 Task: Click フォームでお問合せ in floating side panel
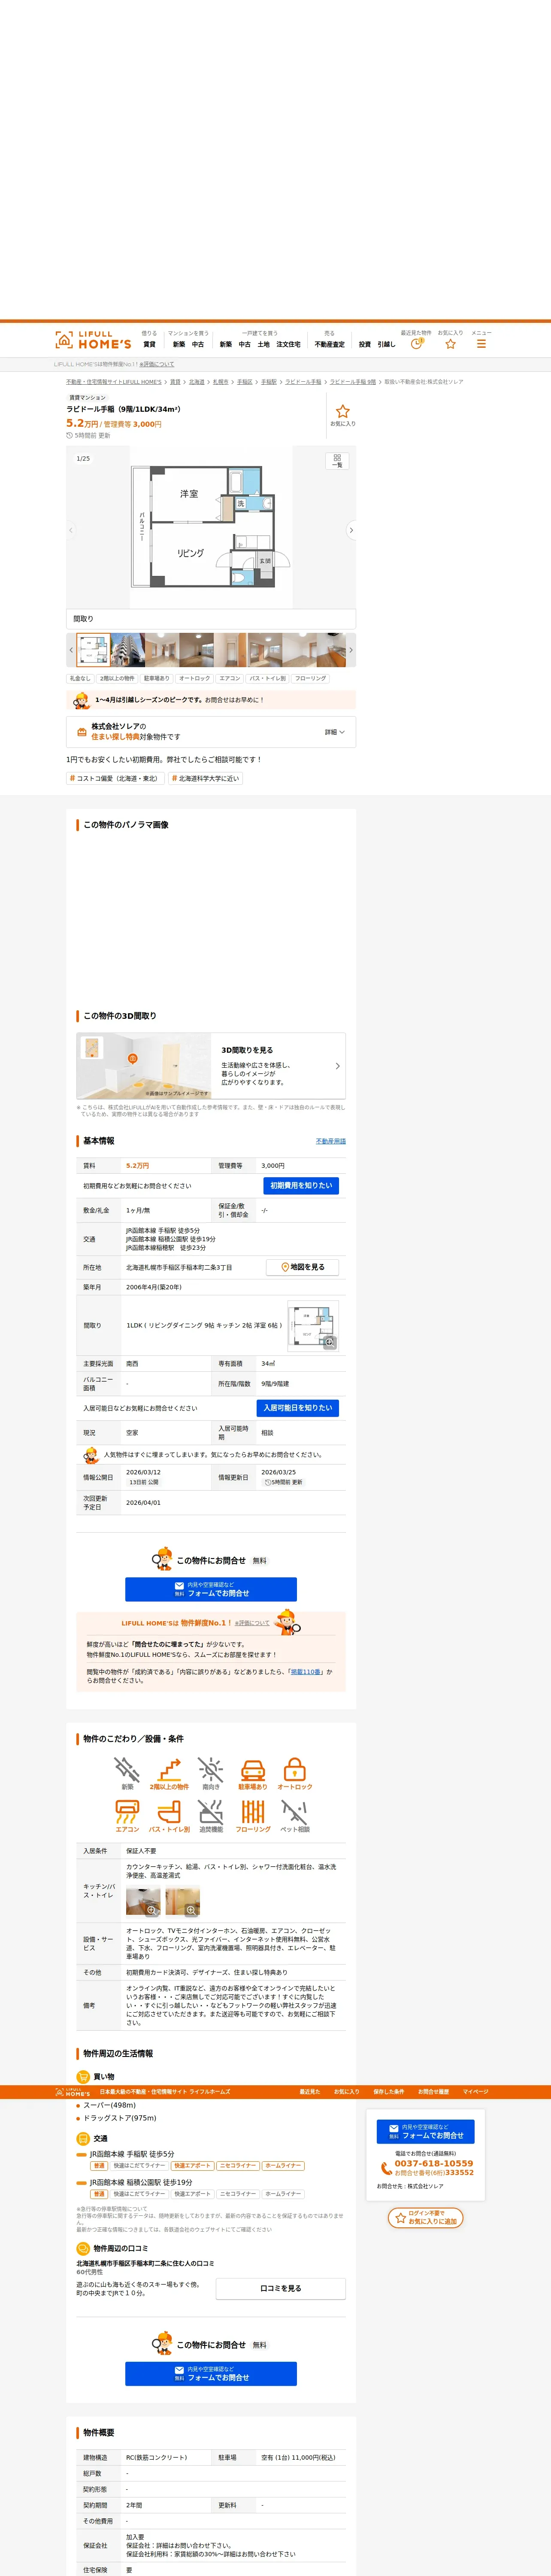tap(426, 2131)
